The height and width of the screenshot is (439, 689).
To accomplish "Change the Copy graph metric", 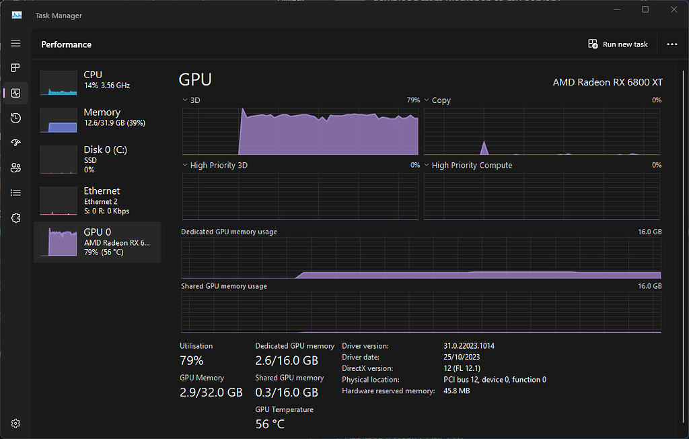I will tap(427, 100).
